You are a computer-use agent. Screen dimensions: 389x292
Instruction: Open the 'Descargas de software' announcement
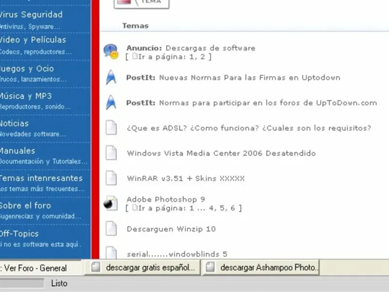(211, 48)
